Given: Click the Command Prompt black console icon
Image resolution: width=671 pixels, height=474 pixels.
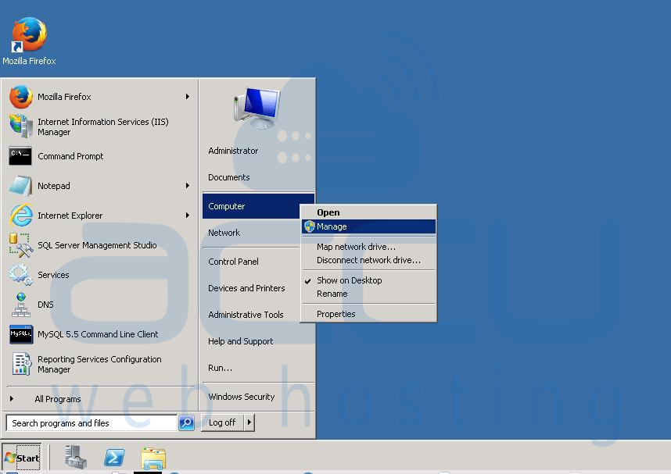Looking at the screenshot, I should pos(20,156).
